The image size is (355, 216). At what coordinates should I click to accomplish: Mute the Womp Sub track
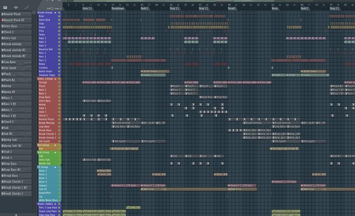59,163
